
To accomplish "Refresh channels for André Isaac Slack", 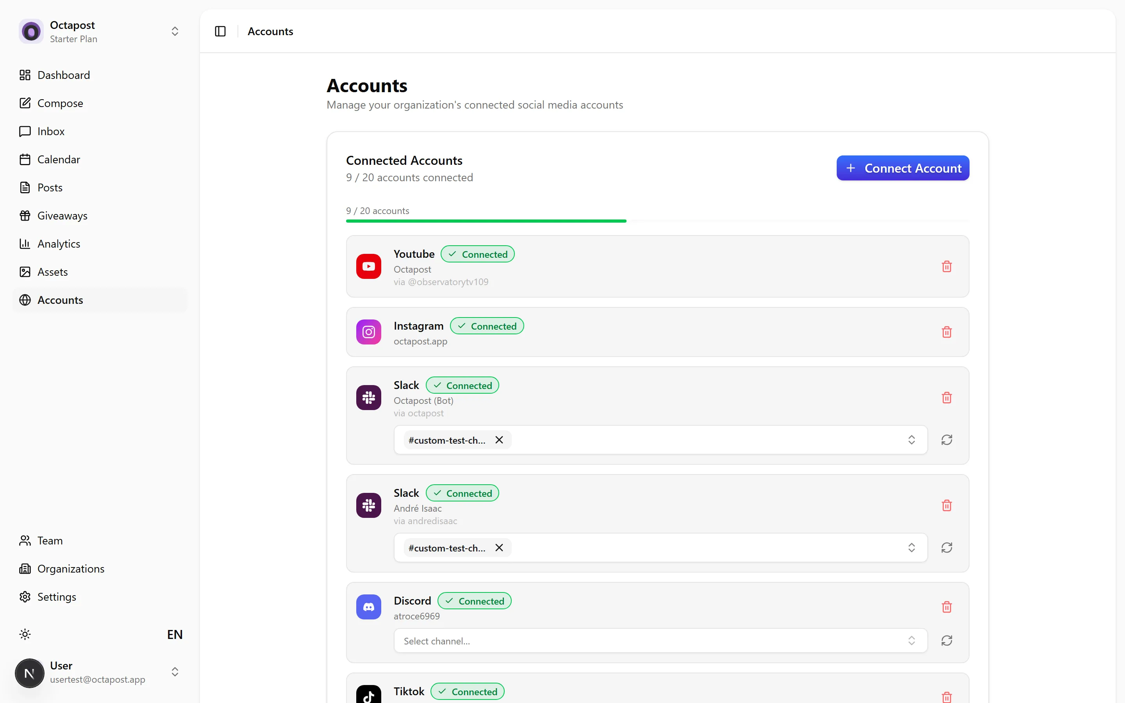I will click(946, 548).
